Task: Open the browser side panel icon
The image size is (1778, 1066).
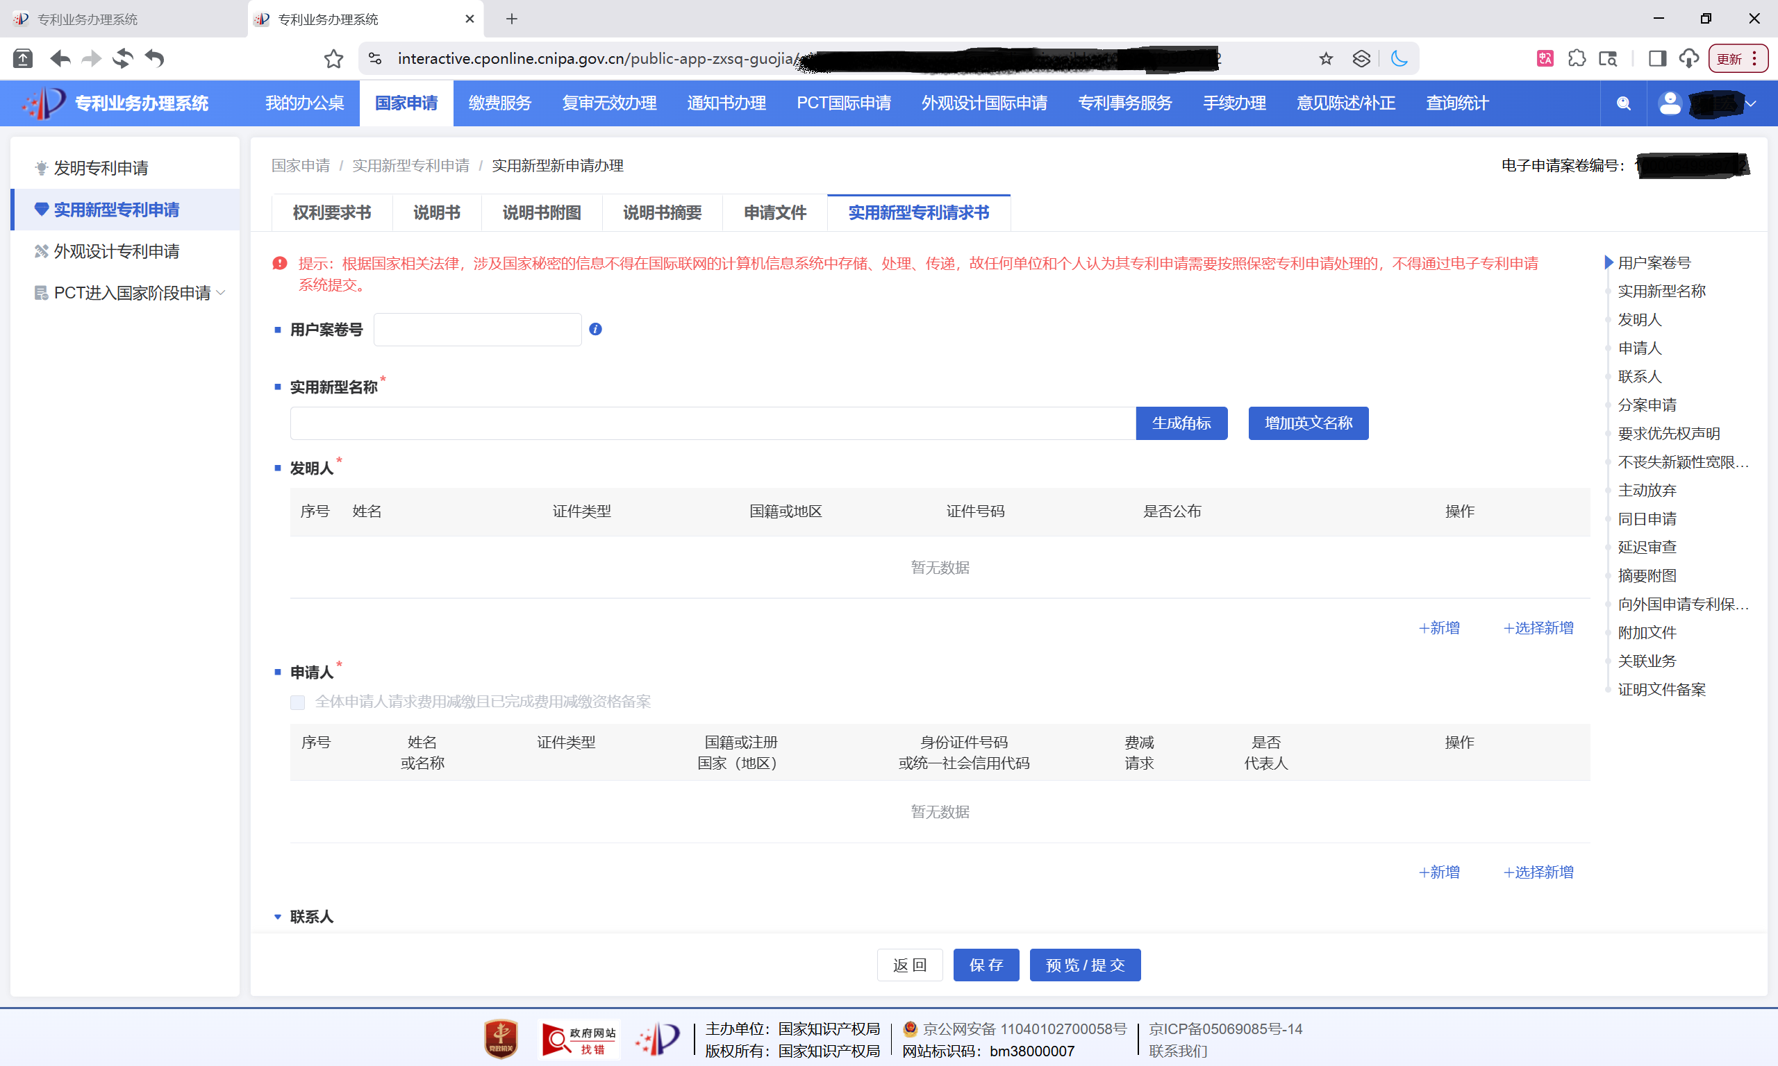Action: tap(1657, 59)
